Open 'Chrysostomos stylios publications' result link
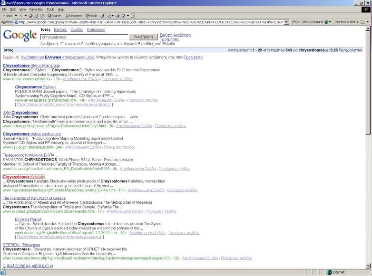 [x=32, y=134]
